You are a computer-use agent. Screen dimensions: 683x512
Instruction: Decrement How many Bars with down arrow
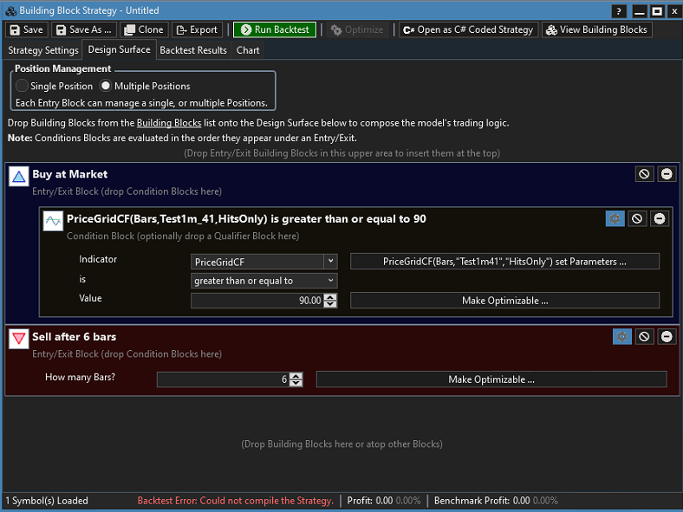click(296, 383)
